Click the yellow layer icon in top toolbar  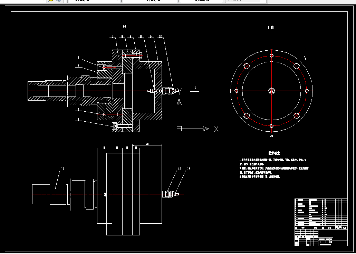(50, 1)
